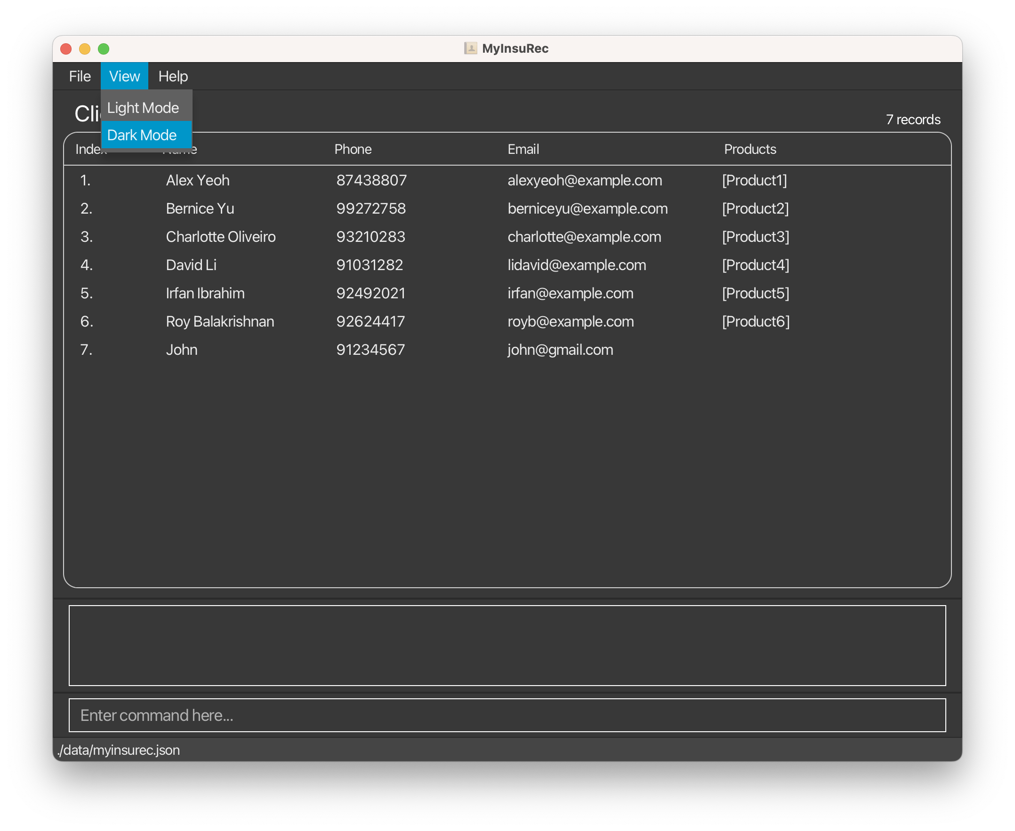Choose Light Mode from View menu

pyautogui.click(x=146, y=108)
